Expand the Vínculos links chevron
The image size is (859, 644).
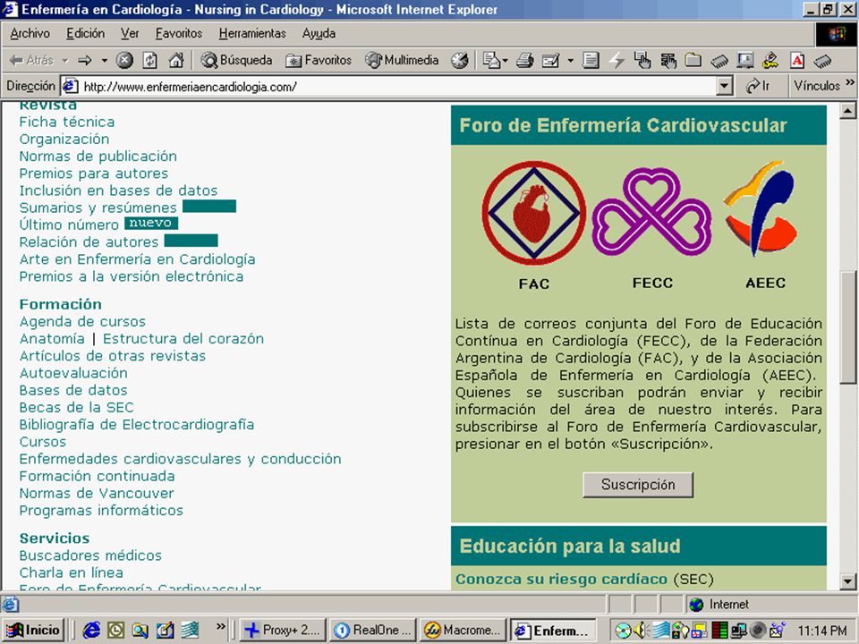(850, 82)
